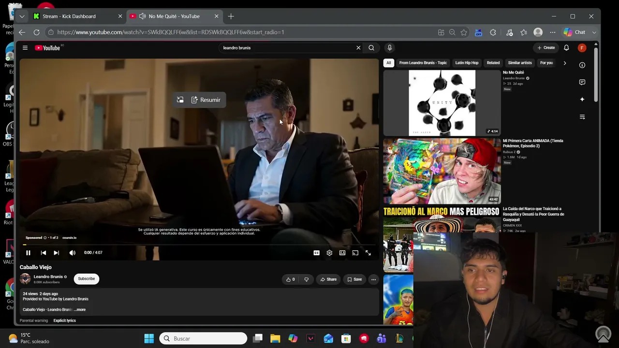Like the Caballo Viejo video

click(290, 279)
